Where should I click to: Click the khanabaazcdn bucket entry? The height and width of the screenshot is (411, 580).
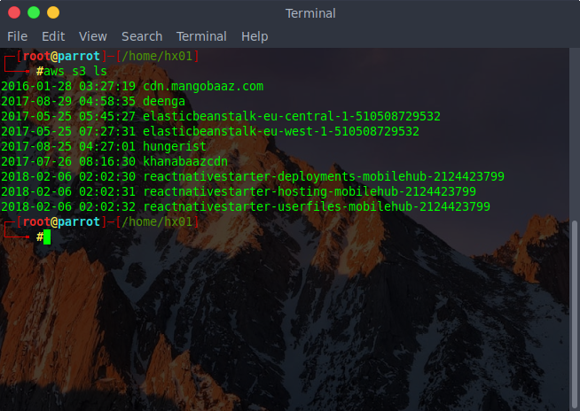point(185,161)
